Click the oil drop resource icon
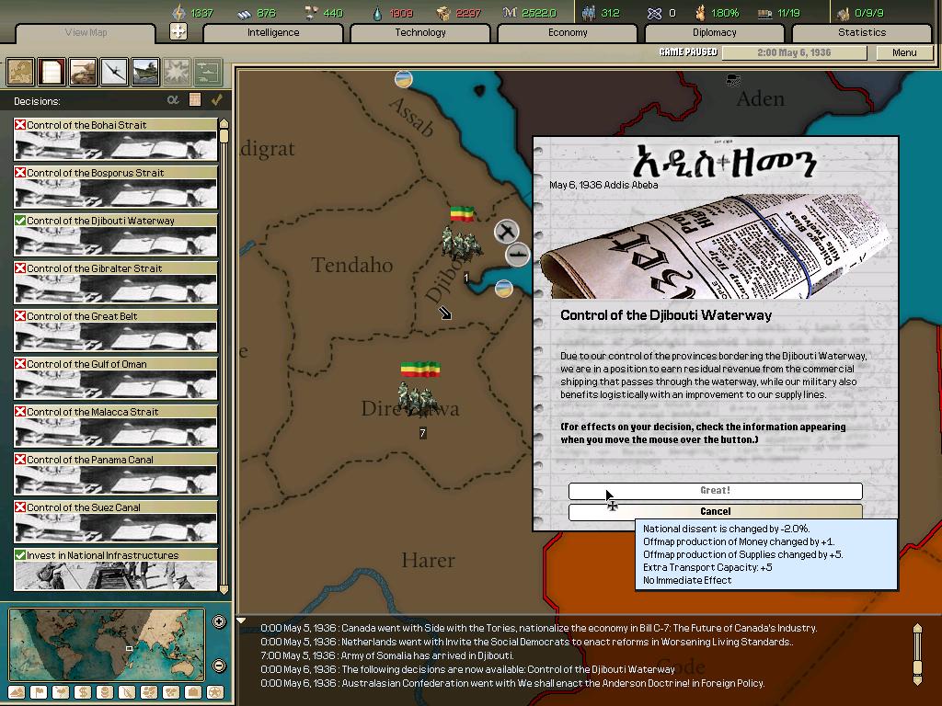Viewport: 942px width, 706px height. pos(377,13)
